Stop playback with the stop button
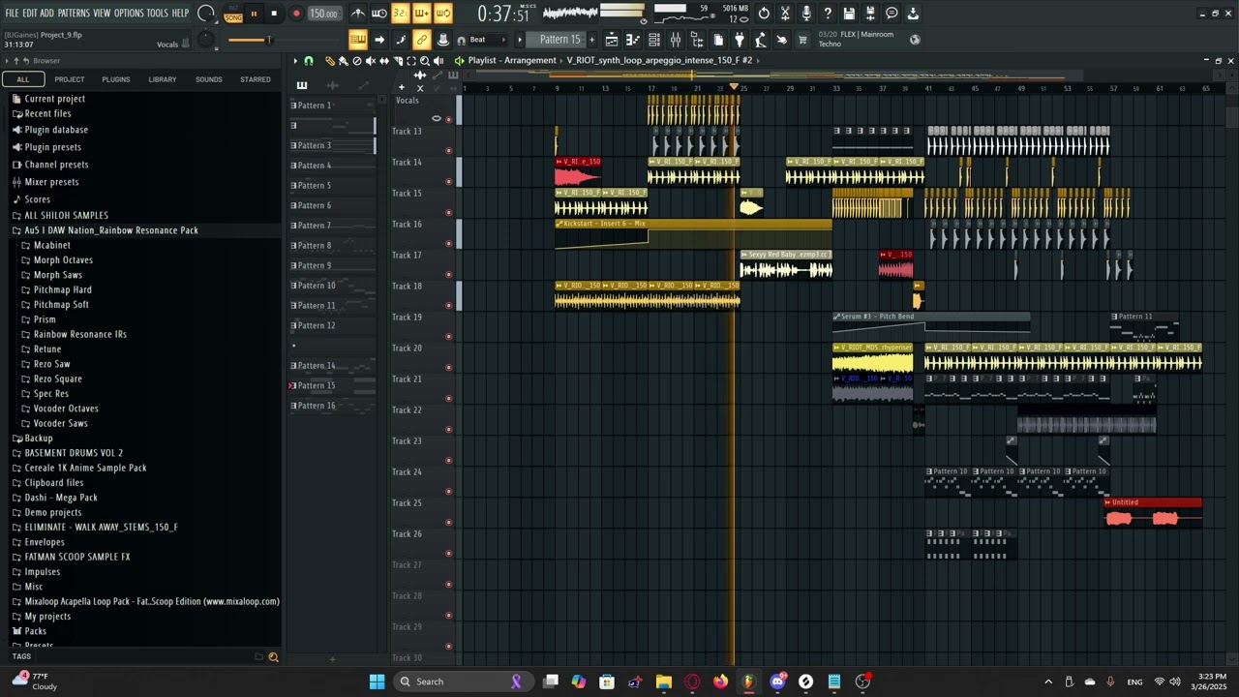The width and height of the screenshot is (1239, 697). click(x=274, y=14)
